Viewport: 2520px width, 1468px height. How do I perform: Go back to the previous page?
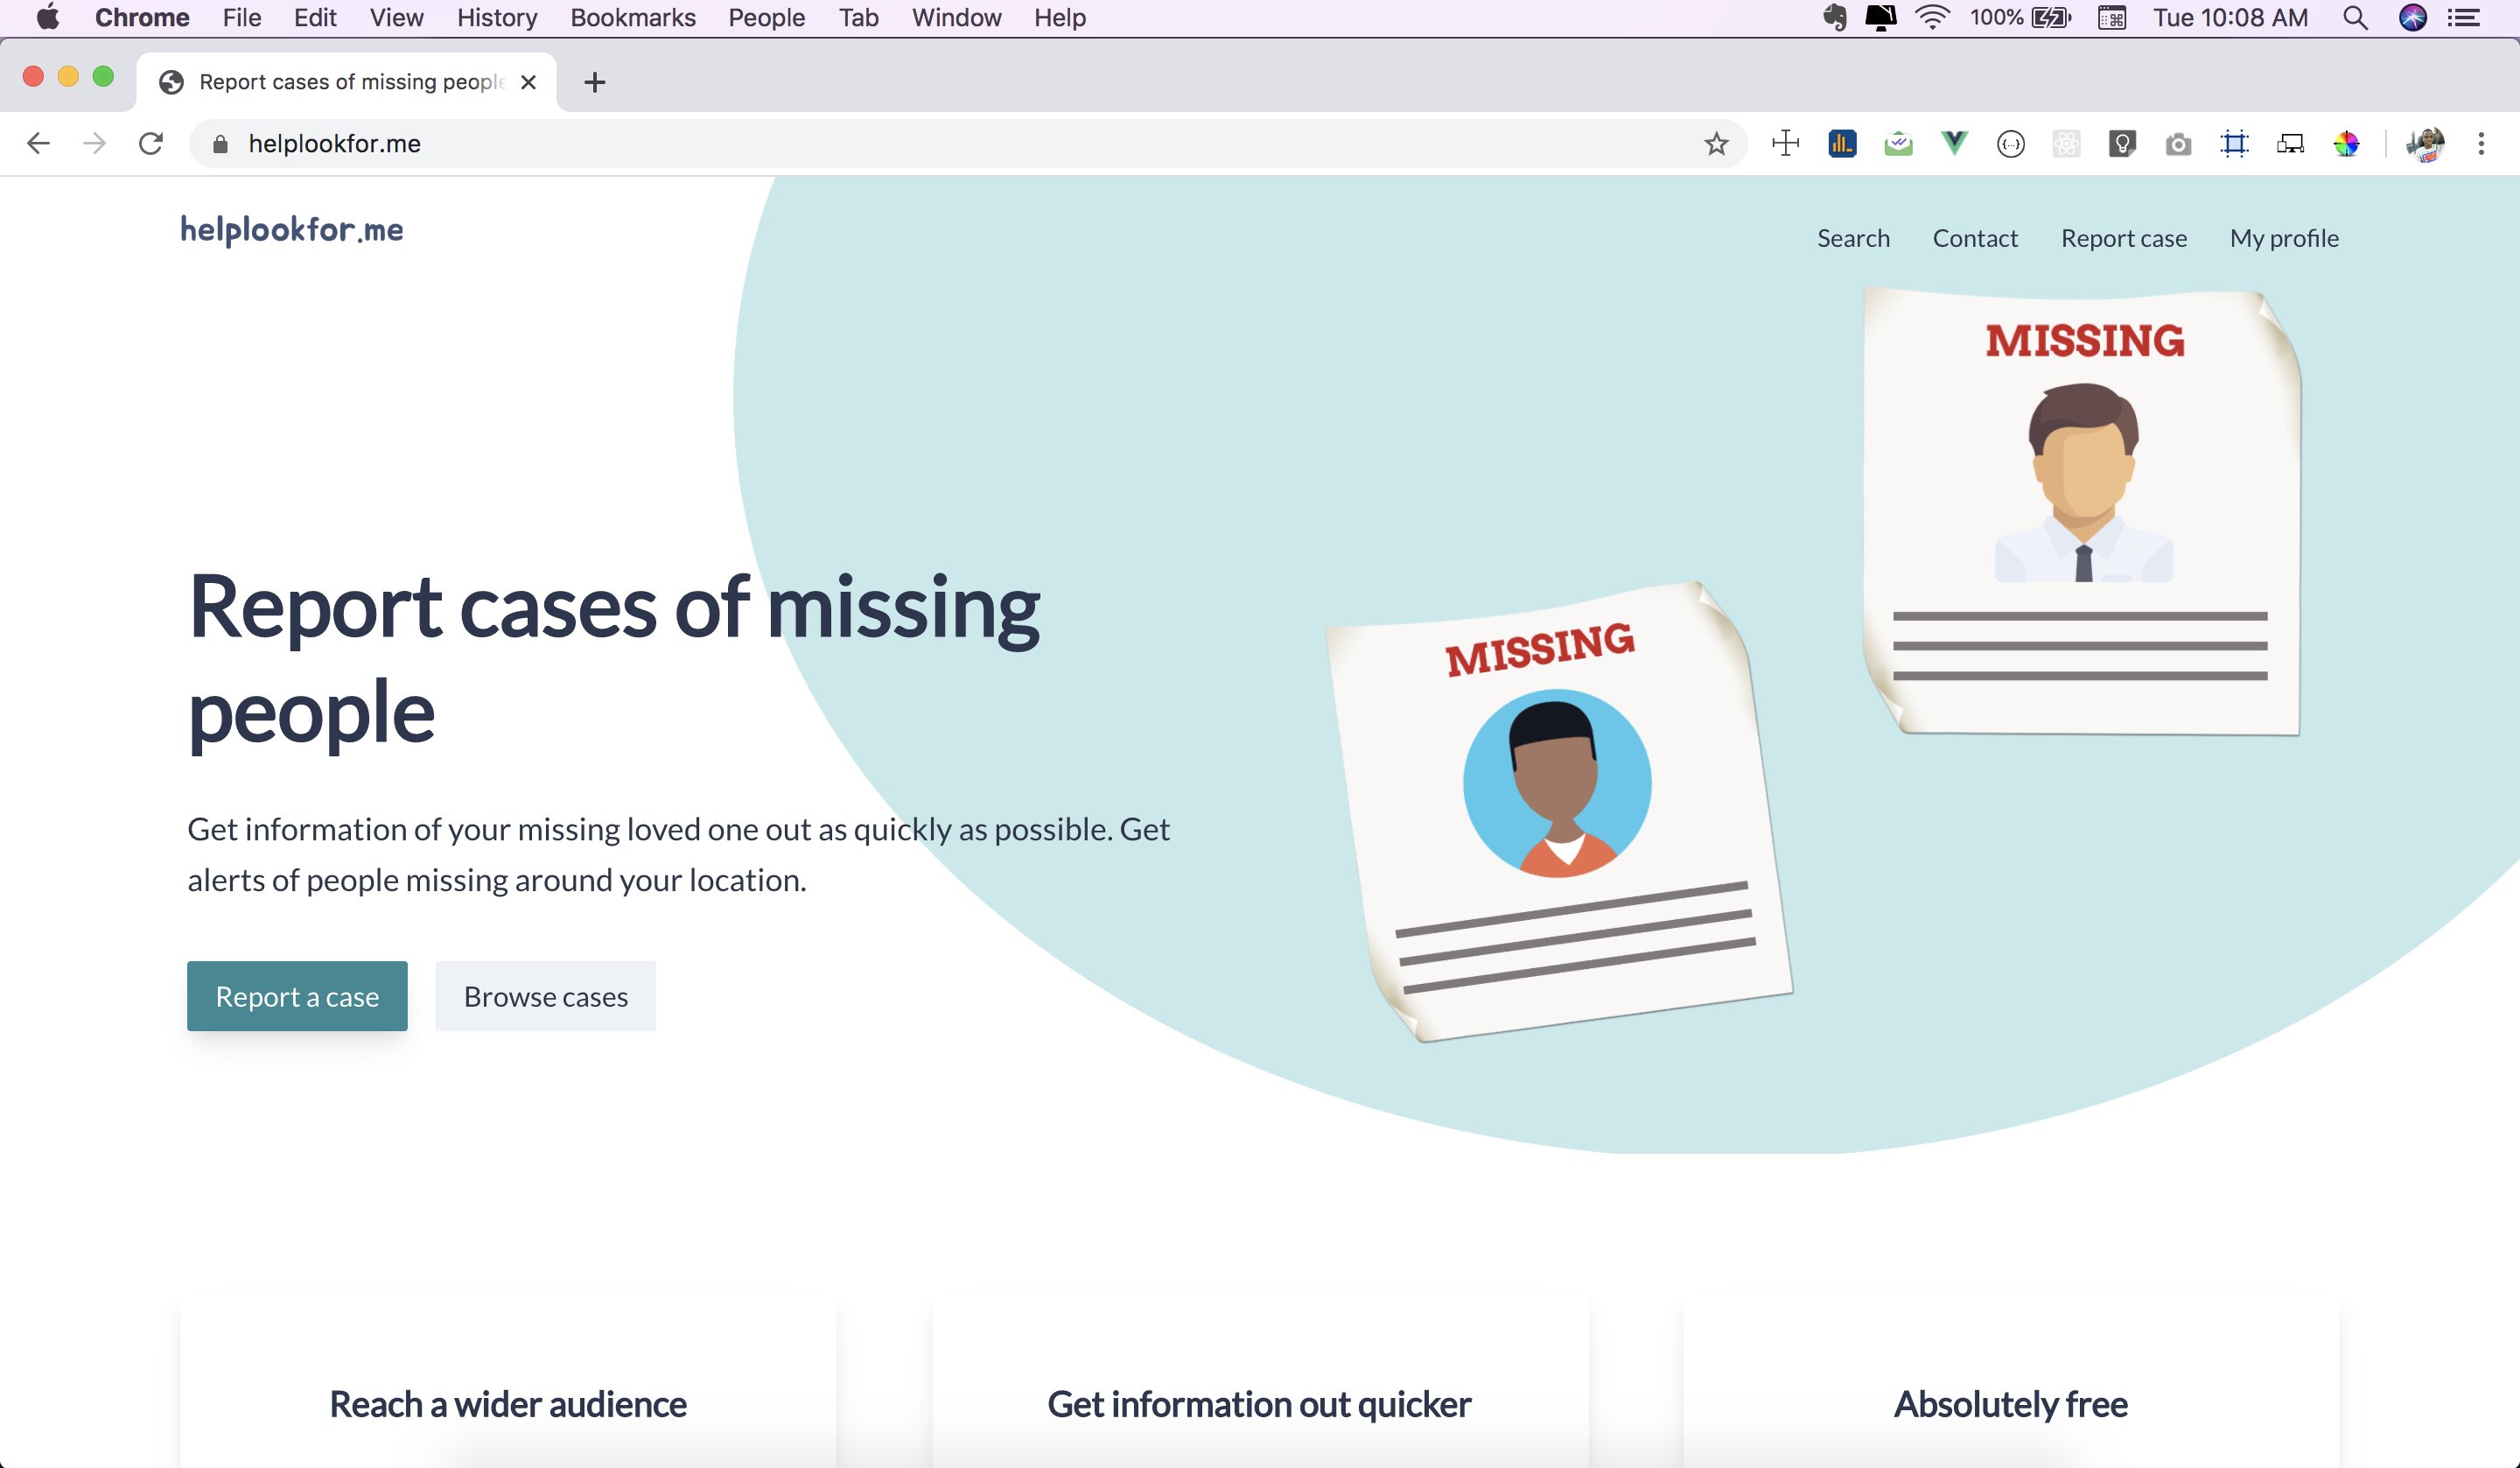coord(39,144)
